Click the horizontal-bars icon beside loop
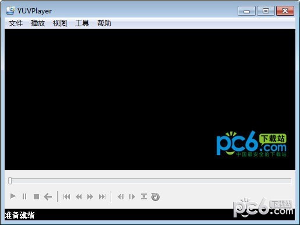 coord(144,196)
